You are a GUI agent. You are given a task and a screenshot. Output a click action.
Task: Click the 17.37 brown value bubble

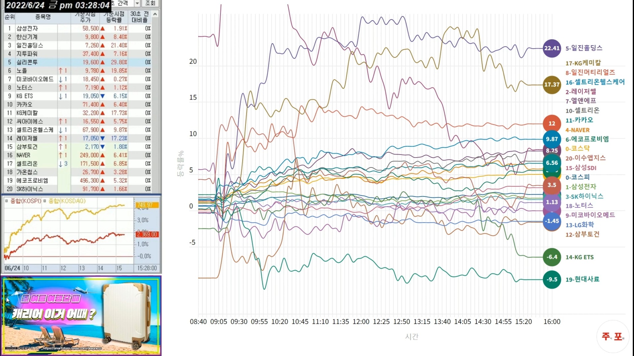[552, 85]
